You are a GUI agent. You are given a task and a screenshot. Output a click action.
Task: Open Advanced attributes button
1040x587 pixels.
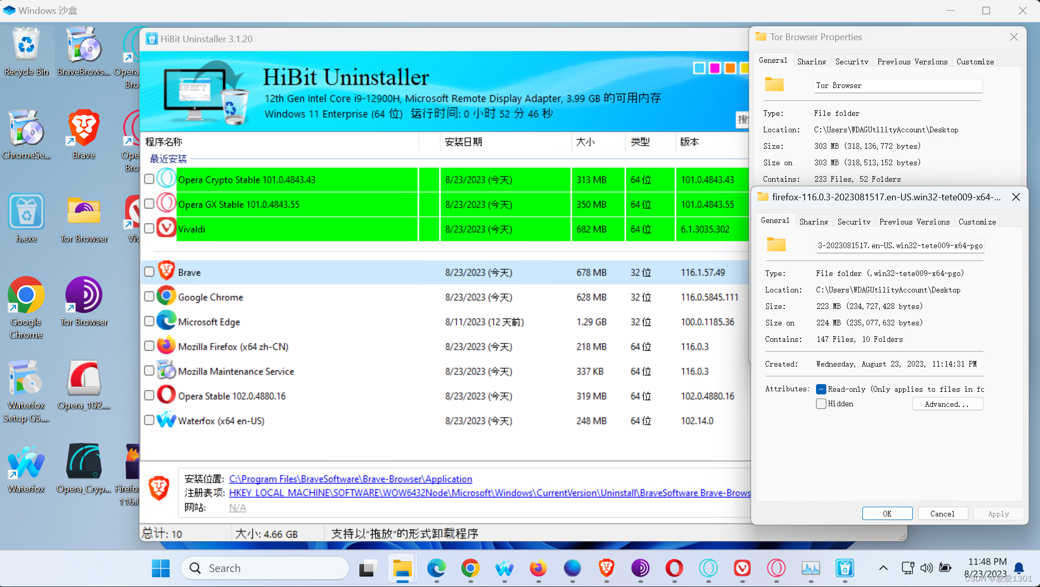(x=947, y=404)
